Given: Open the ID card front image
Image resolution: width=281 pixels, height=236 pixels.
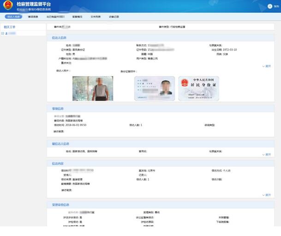Looking at the screenshot, I should [155, 88].
